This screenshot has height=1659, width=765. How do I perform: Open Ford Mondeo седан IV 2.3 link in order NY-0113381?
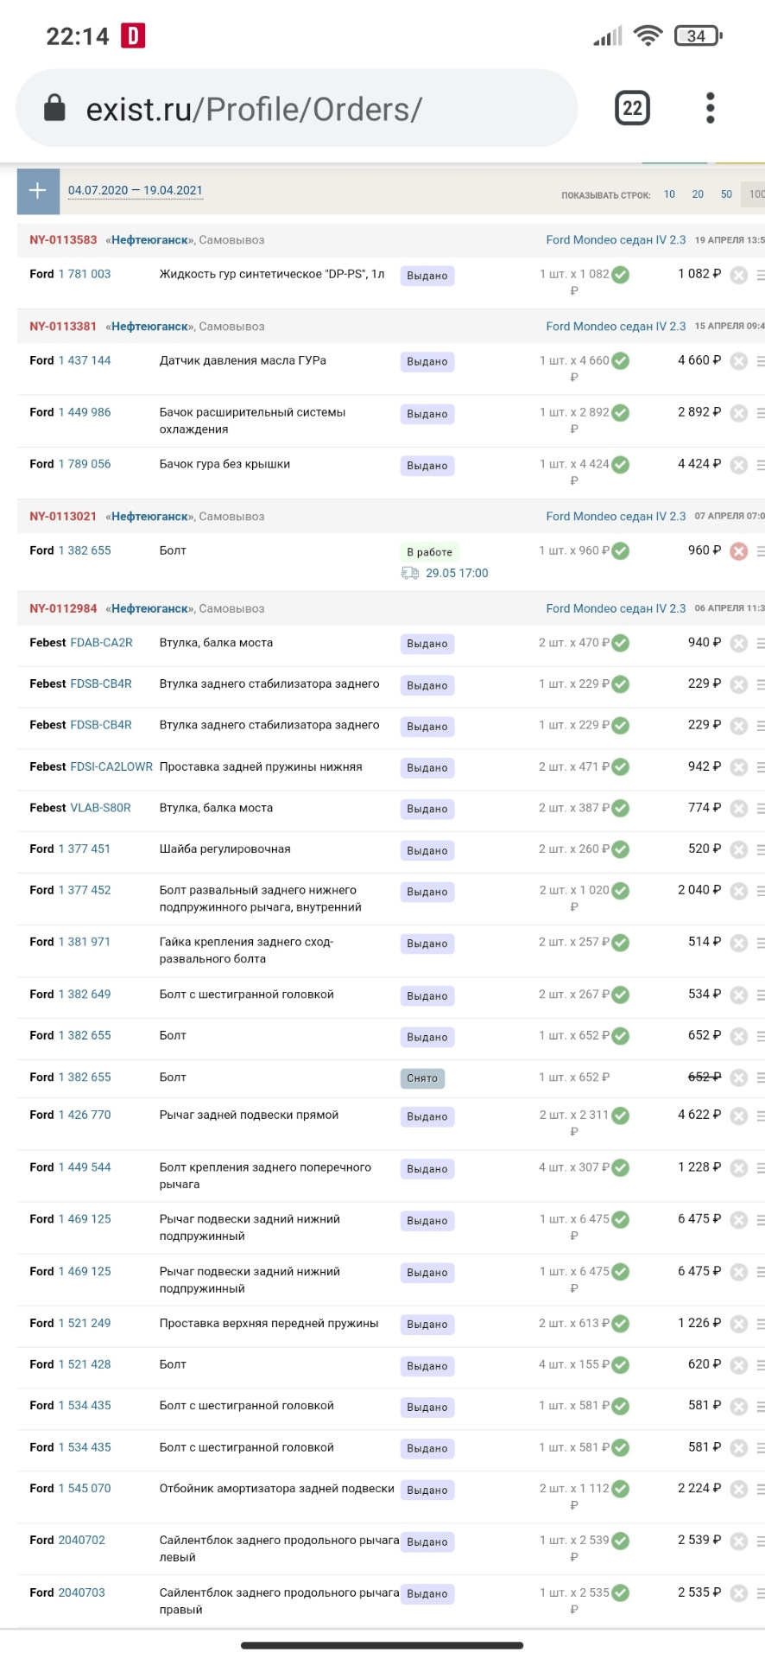616,327
